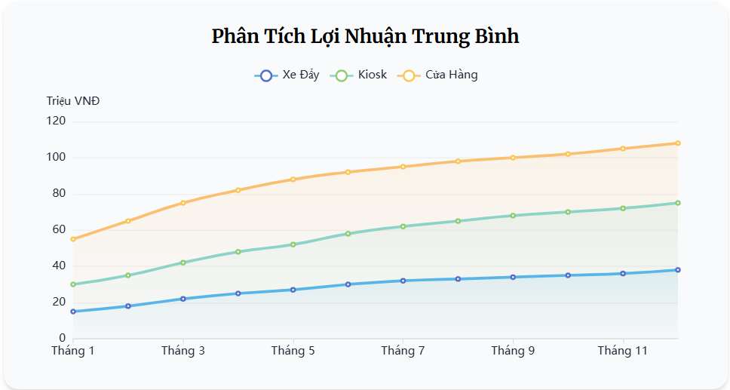Click Xe Đẩy data point at Tháng 1
Viewport: 730px width, 390px height.
click(73, 312)
